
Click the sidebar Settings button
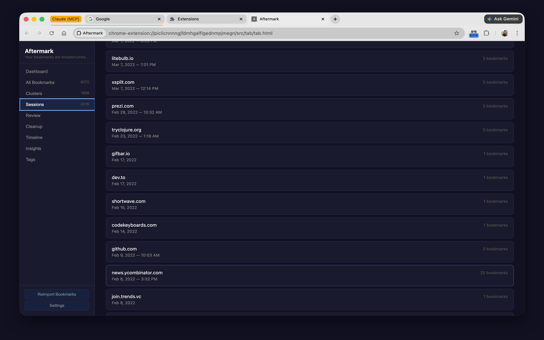pyautogui.click(x=57, y=305)
